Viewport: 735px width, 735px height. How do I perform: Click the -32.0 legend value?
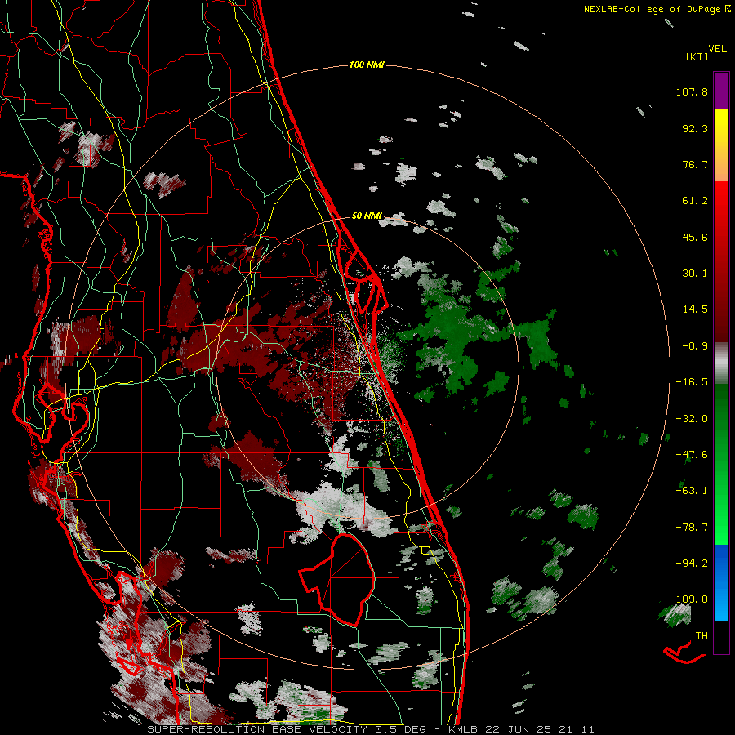(692, 419)
